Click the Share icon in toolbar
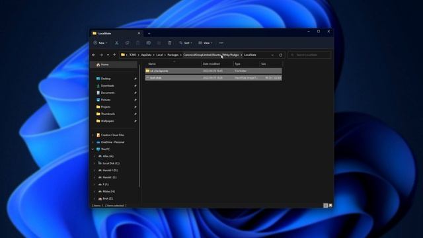423x238 pixels. [159, 43]
